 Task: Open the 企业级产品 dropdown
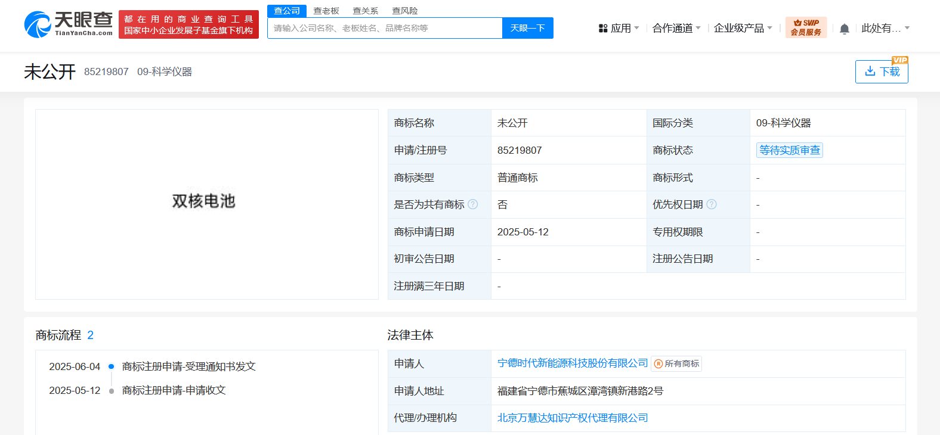[743, 28]
